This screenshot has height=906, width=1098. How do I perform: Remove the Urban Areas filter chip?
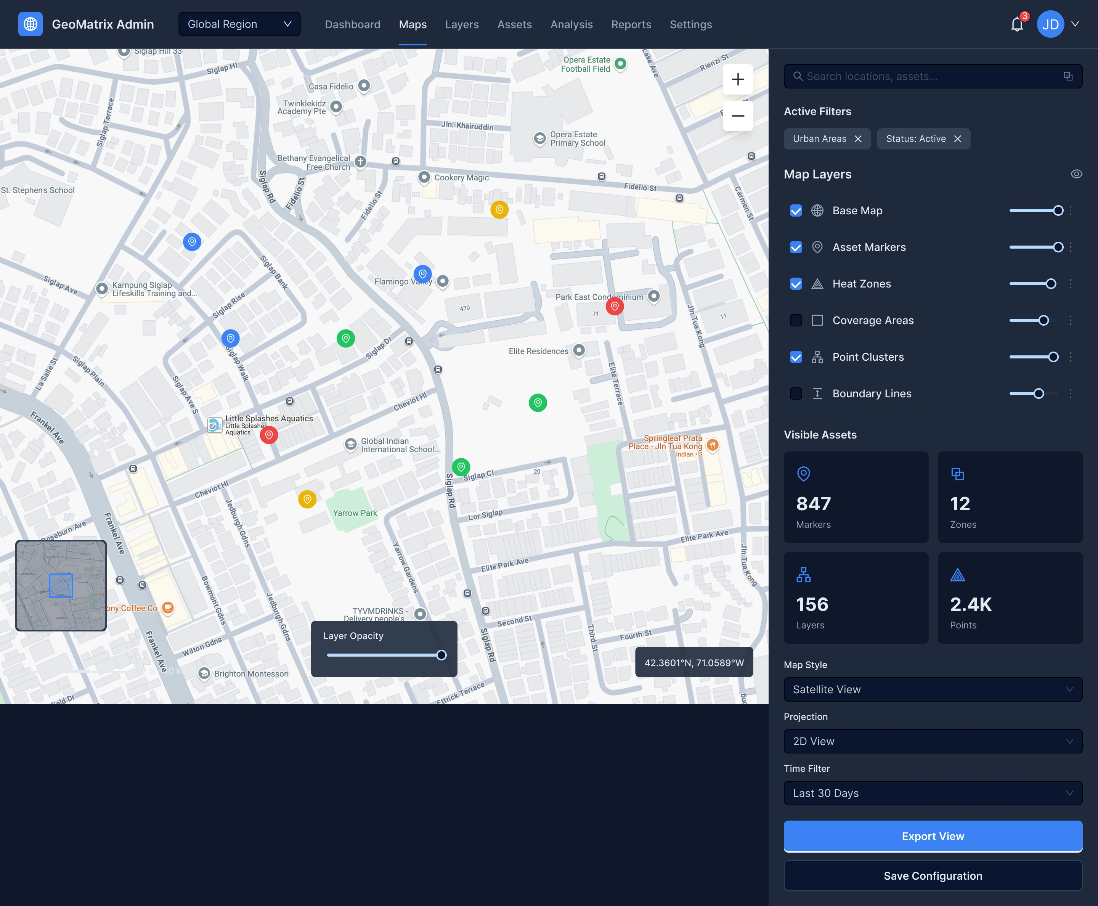pos(858,139)
